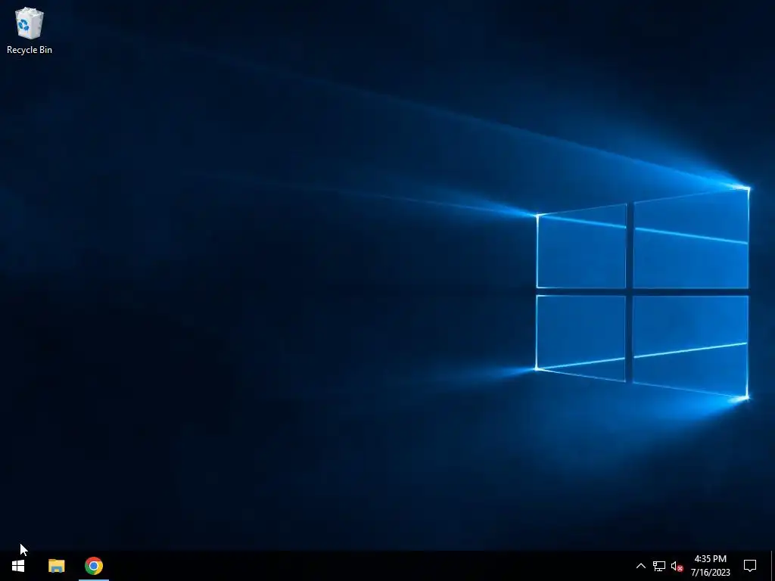Select the Recycle Bin desktop icon
Screen dimensions: 775x581
click(x=30, y=30)
